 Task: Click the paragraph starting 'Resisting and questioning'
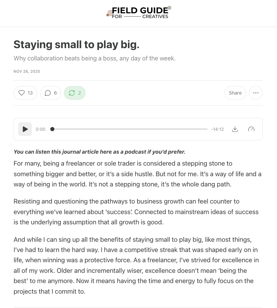[137, 212]
